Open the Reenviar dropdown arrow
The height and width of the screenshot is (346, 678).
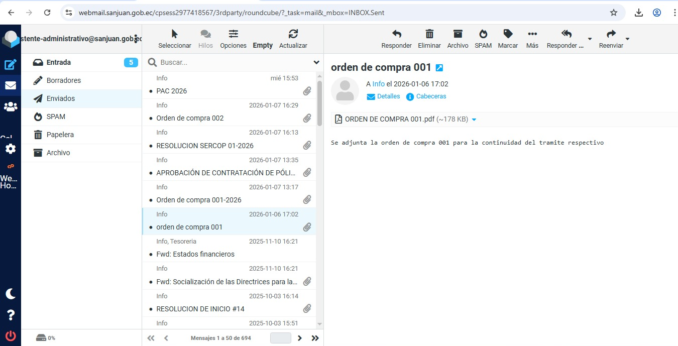point(627,39)
